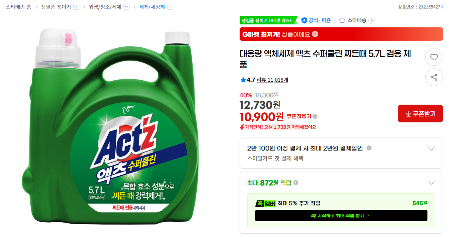Viewport: 450px width, 237px height.
Task: Show info for 최대 872원 적립
Action: (x=296, y=183)
